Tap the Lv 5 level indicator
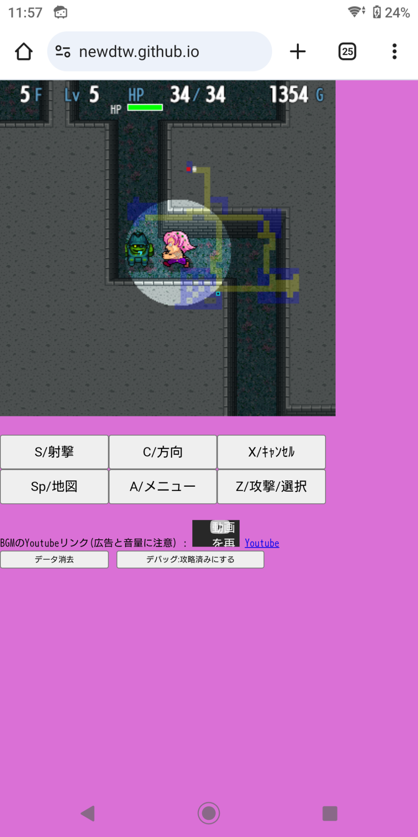This screenshot has width=418, height=837. [x=82, y=95]
